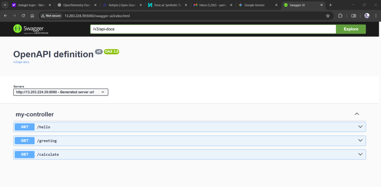
Task: Click the /calculate path text
Action: 48,155
